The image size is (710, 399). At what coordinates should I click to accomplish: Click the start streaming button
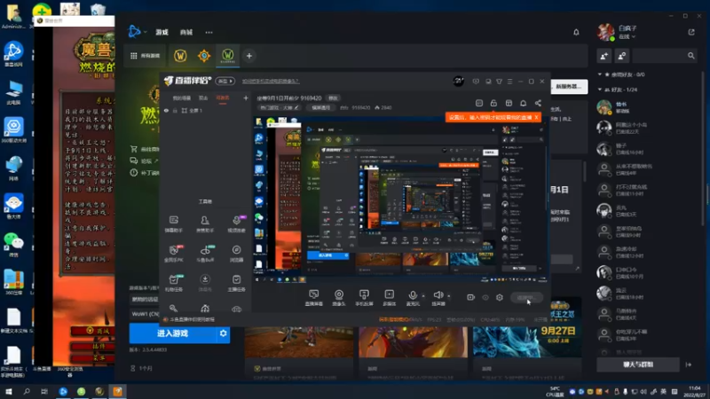click(526, 297)
